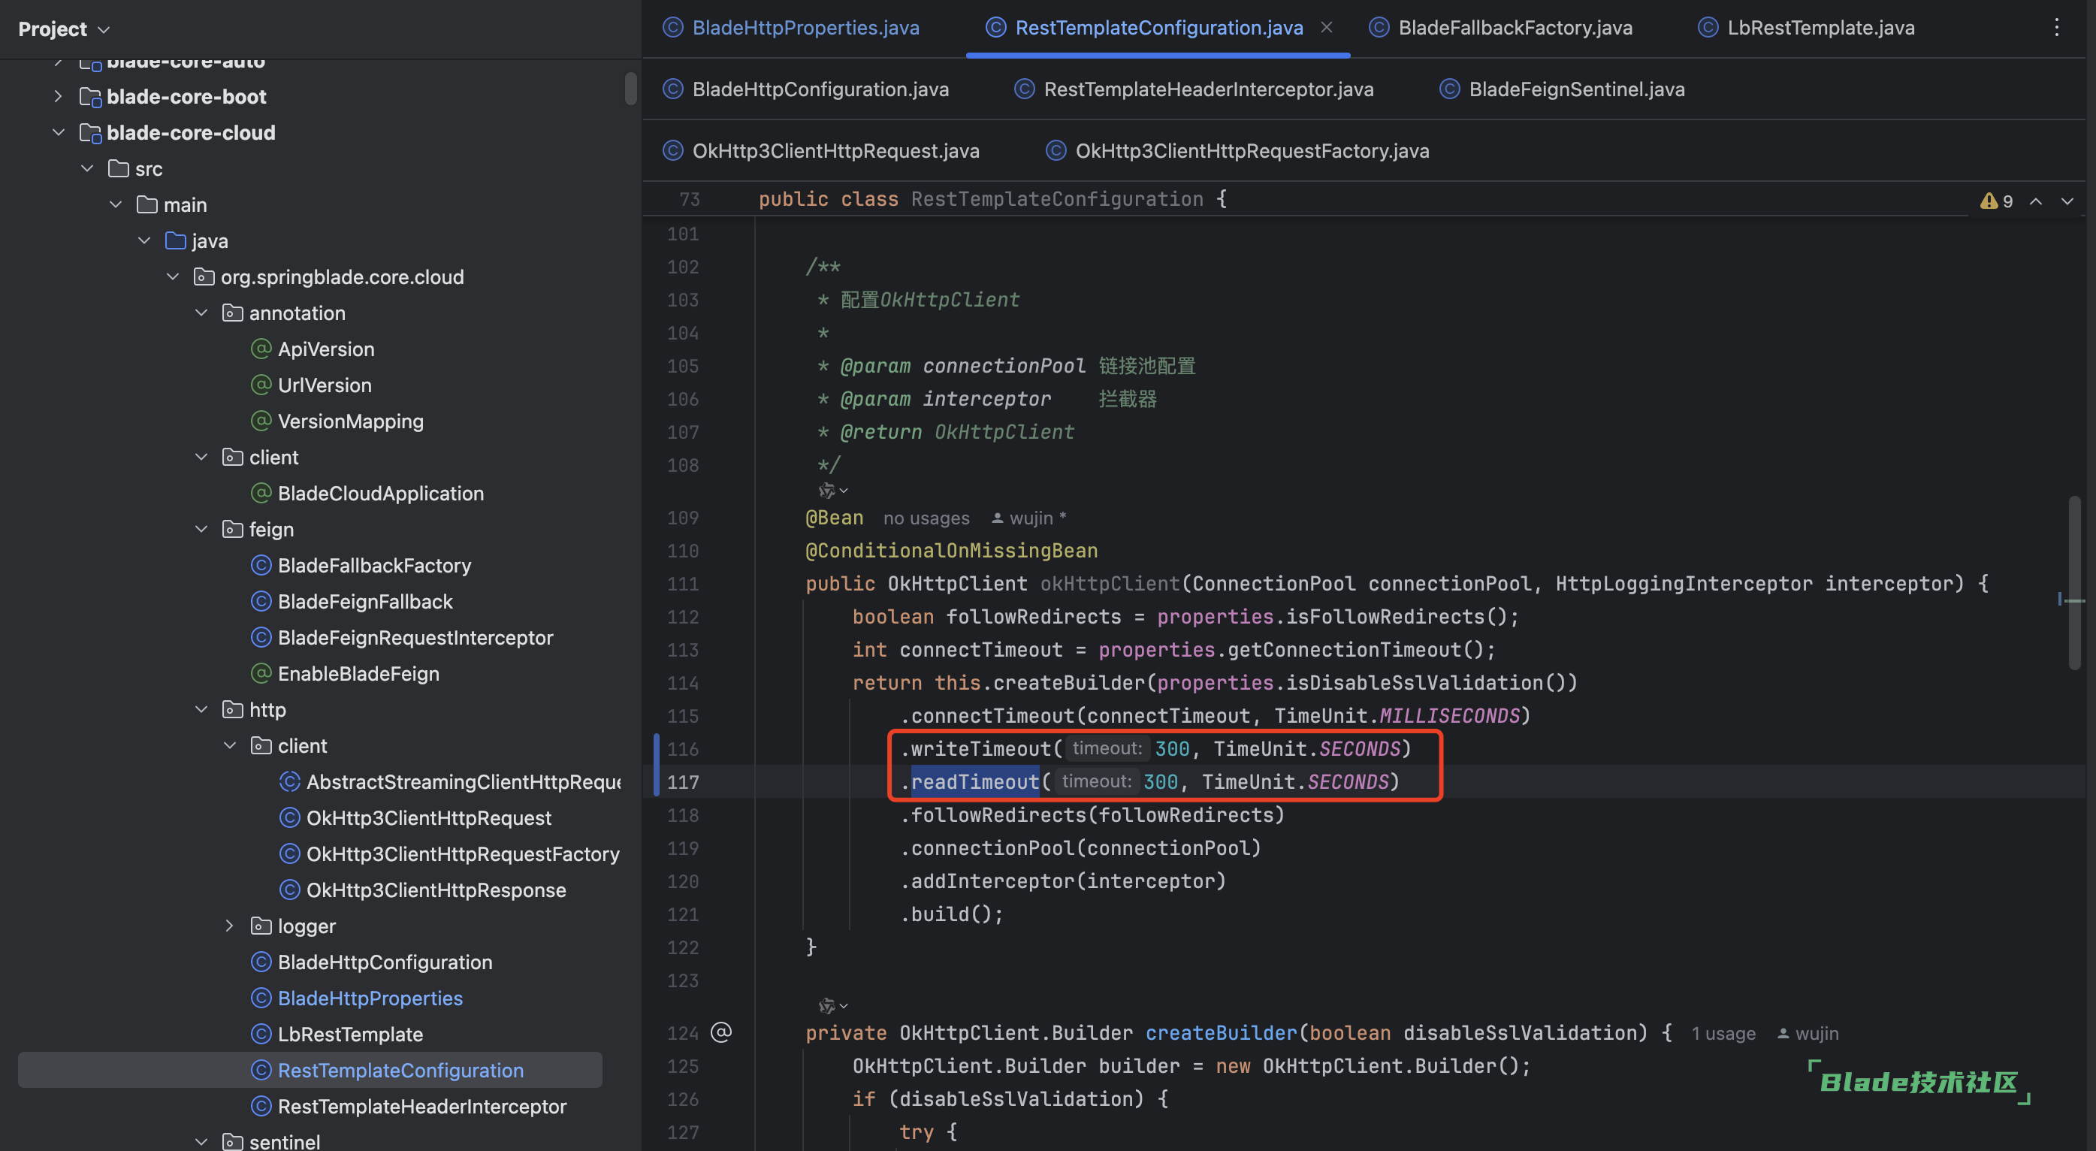
Task: Select ApiVersion annotation file
Action: pos(313,349)
